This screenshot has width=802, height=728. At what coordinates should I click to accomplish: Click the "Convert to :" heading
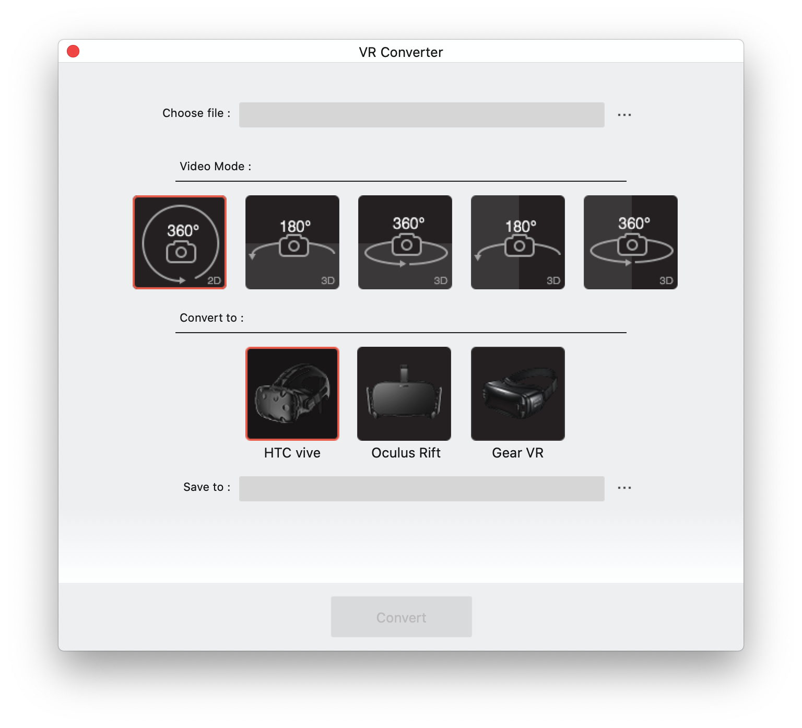(212, 318)
